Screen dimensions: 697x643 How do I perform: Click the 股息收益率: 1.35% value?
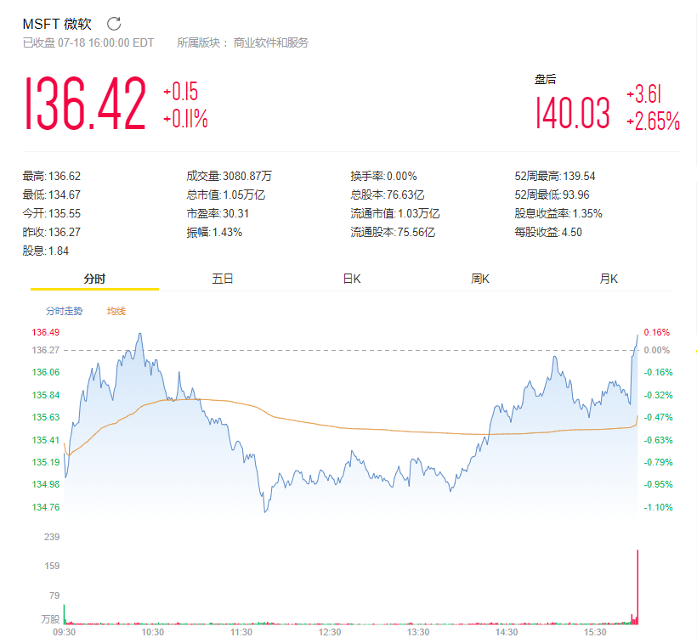[x=558, y=213]
